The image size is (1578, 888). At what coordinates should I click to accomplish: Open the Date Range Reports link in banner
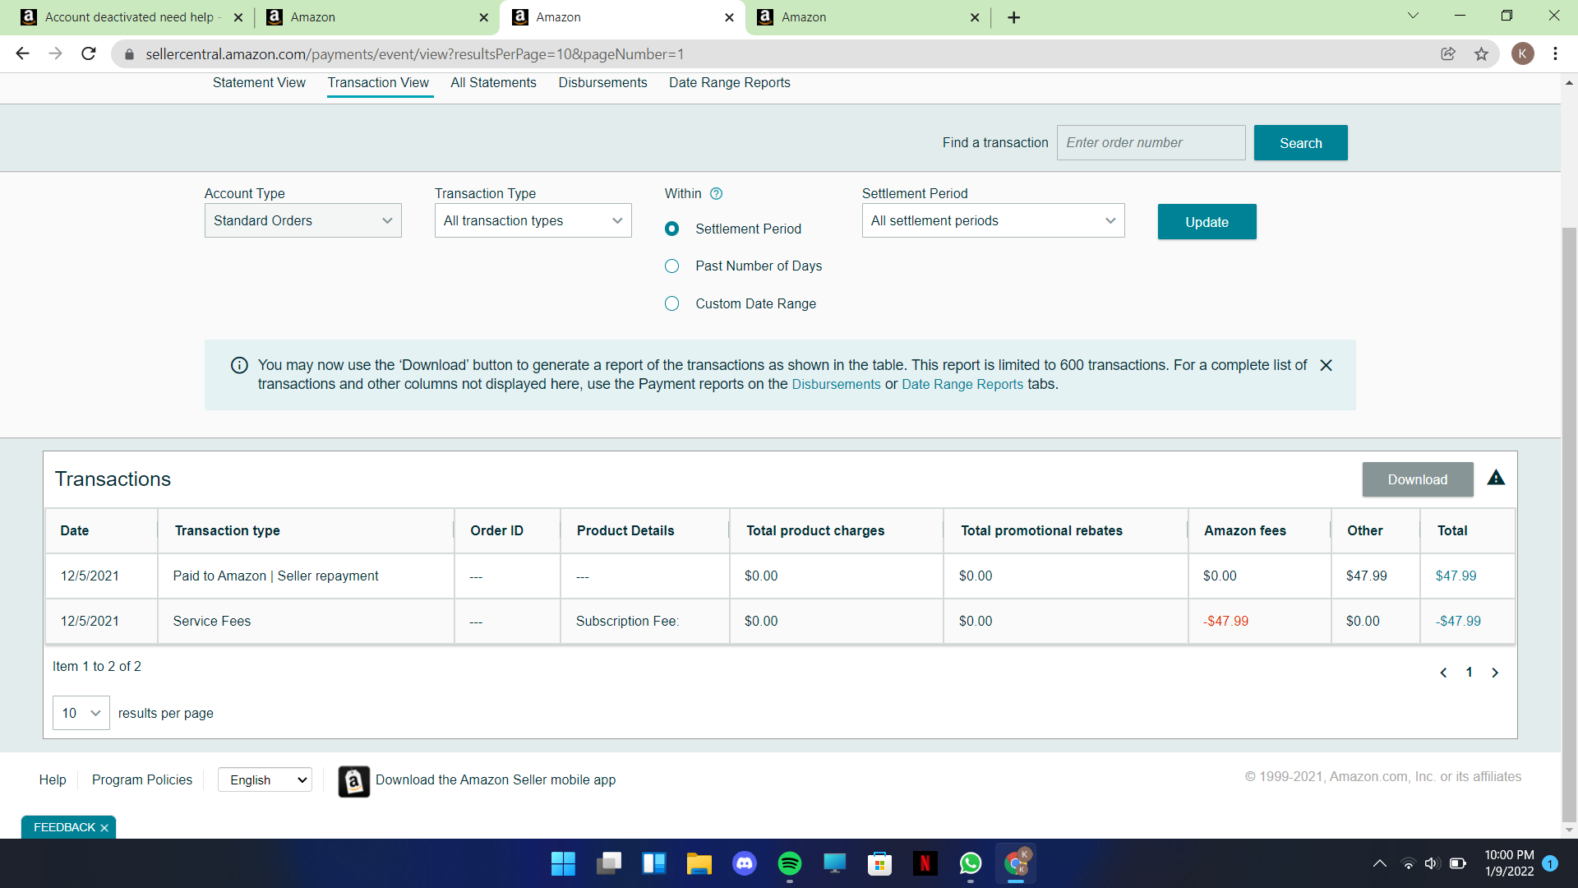962,384
